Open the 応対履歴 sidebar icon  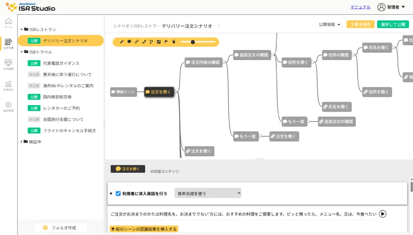(x=8, y=64)
